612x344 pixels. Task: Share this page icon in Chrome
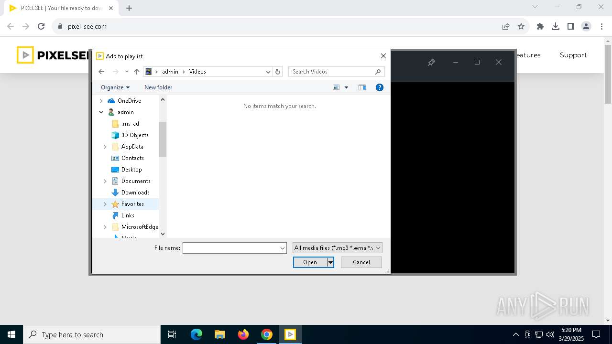pos(506,26)
